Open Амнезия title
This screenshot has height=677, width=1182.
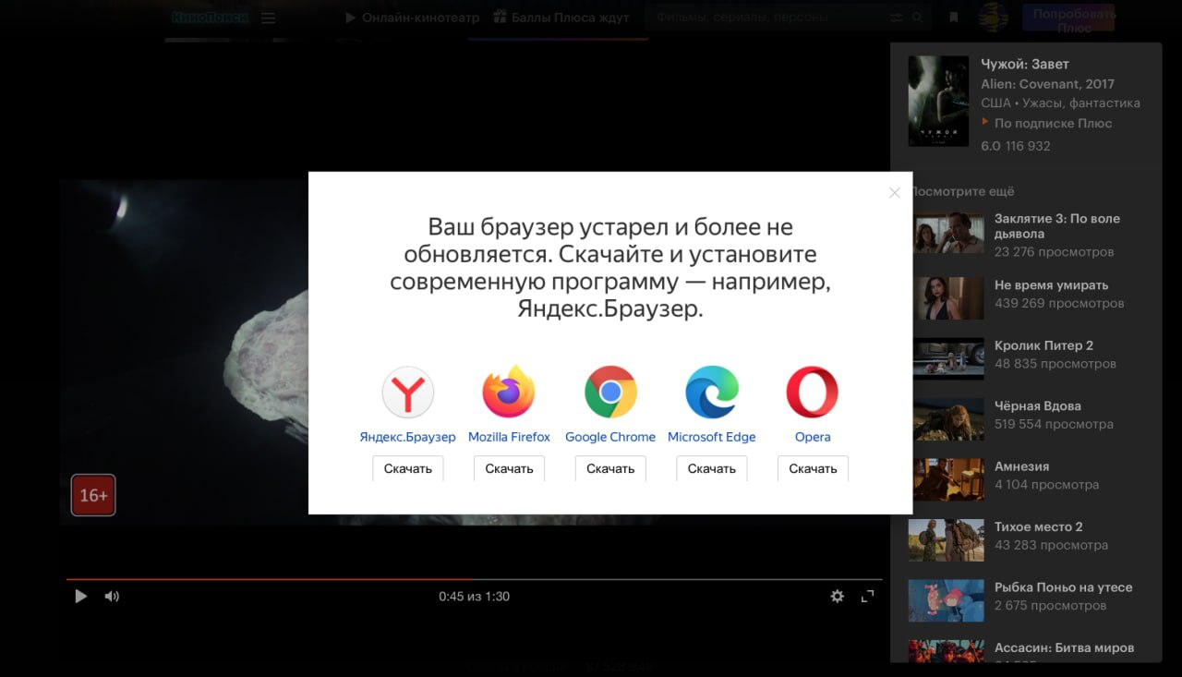[1022, 466]
